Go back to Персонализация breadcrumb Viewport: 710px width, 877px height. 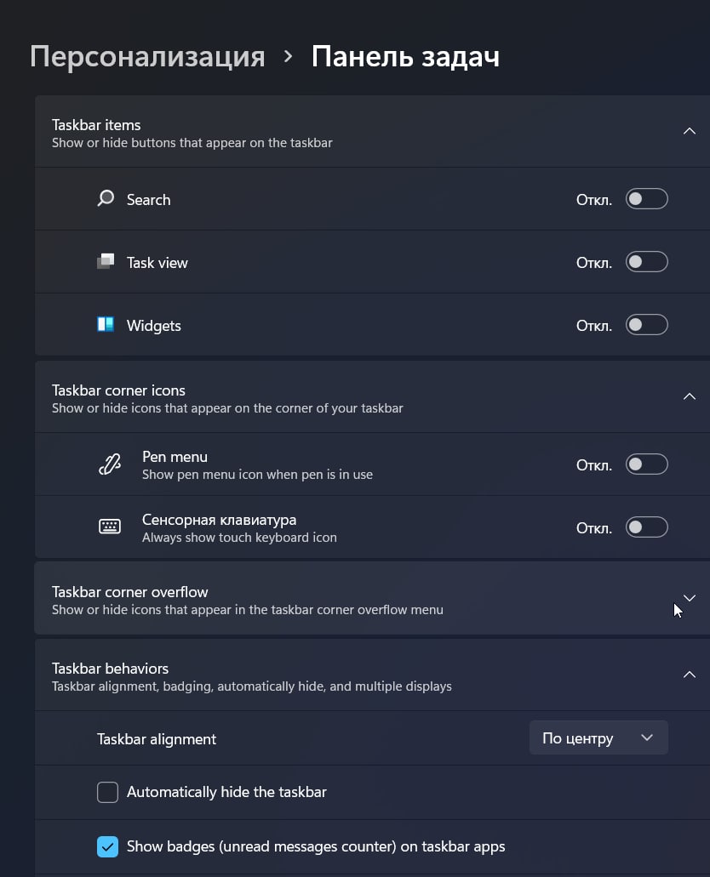147,57
